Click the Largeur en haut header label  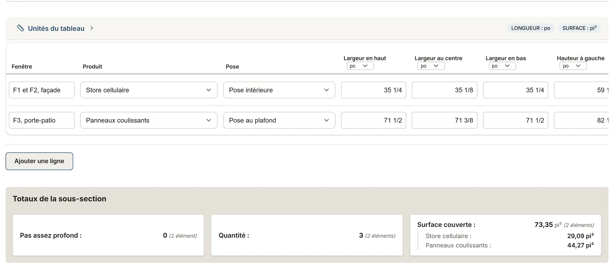(365, 58)
